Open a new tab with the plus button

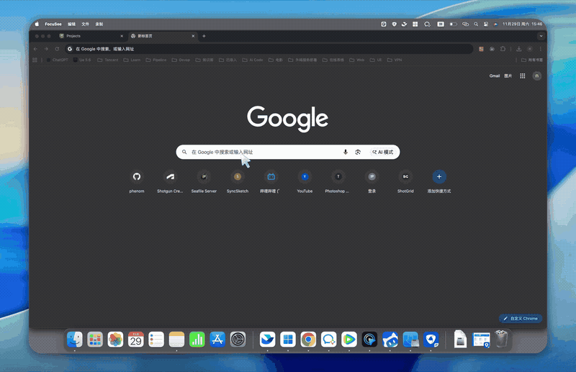(204, 36)
